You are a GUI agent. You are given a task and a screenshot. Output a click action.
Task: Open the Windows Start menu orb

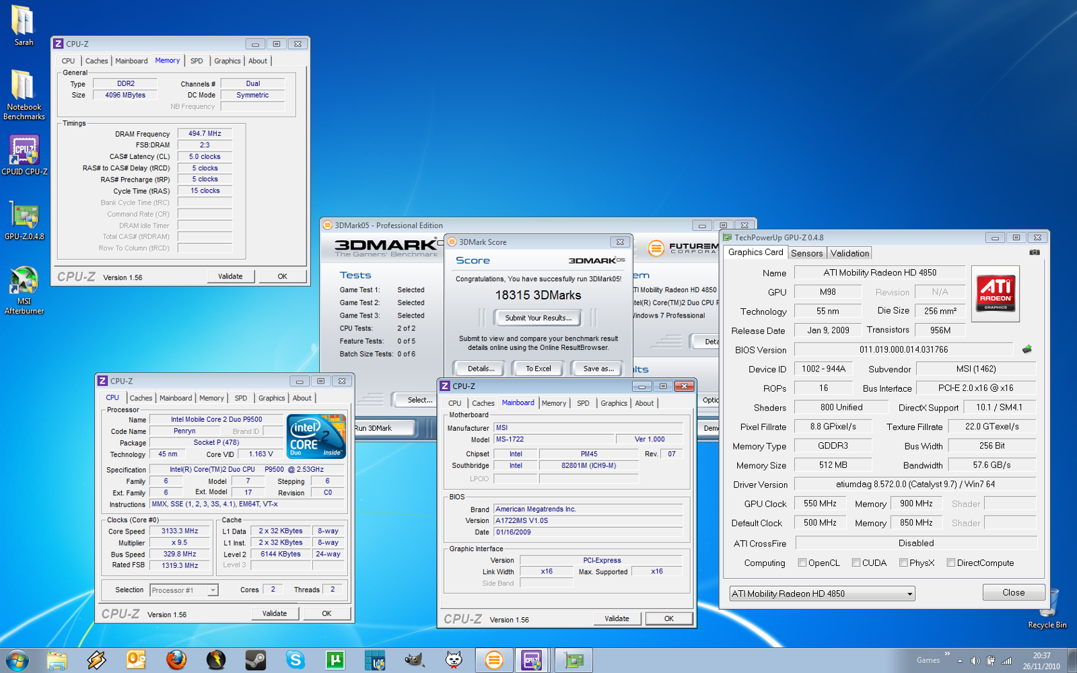[17, 660]
